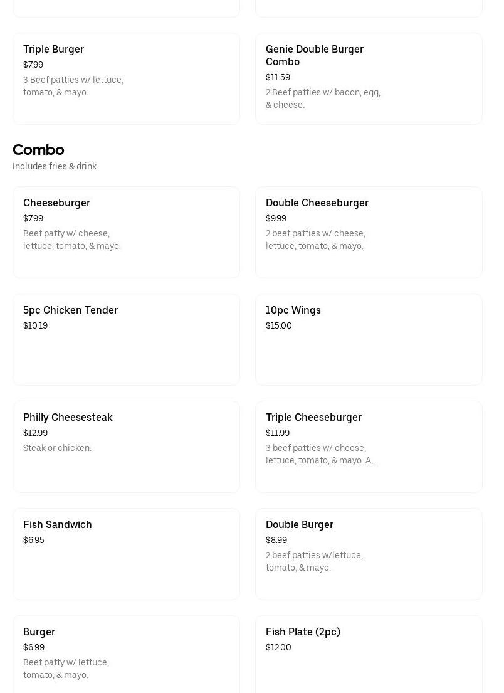Screen dimensions: 504x693
Task: Open the Philly Cheesesteak combo card
Action: pos(126,447)
